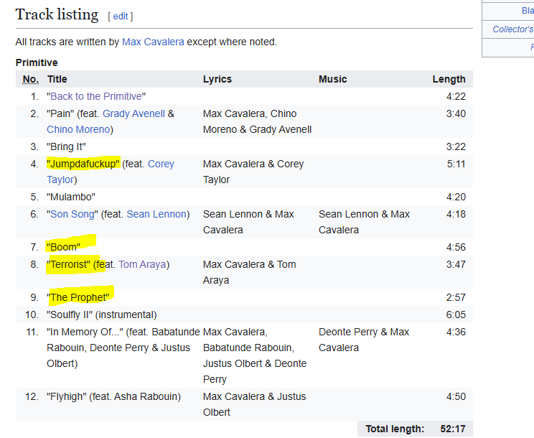Open the Sean Lennon link
Image resolution: width=534 pixels, height=438 pixels.
156,214
